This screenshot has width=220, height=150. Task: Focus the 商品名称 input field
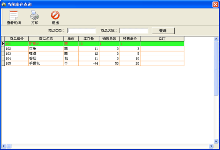[134, 31]
